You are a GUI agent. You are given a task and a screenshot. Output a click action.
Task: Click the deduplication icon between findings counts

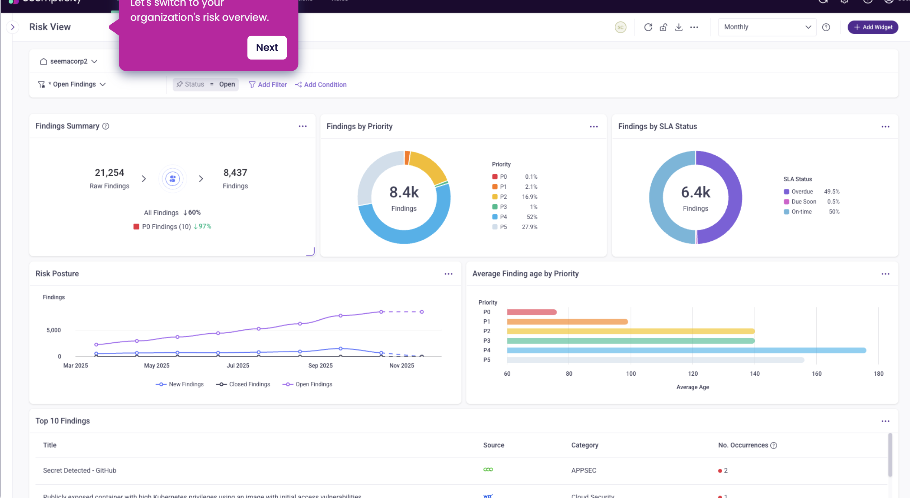tap(173, 179)
